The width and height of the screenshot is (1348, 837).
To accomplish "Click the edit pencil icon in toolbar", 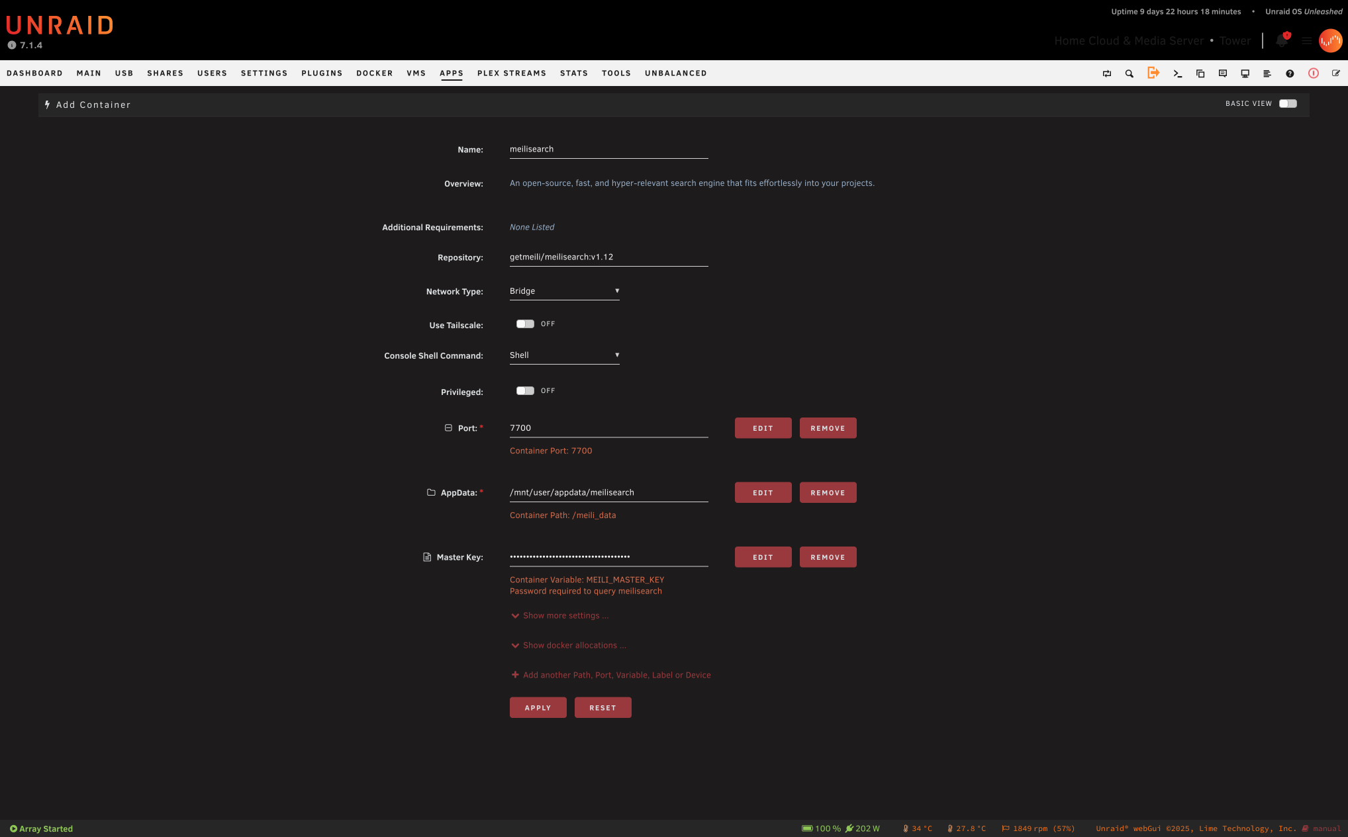I will [1336, 73].
